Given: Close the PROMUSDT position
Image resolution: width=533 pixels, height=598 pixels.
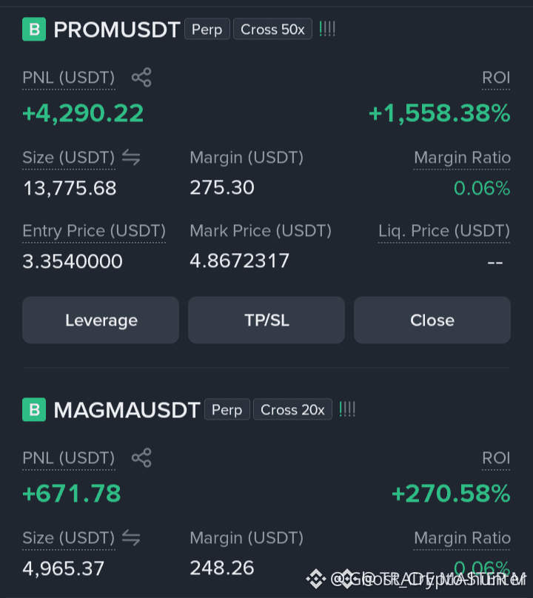Looking at the screenshot, I should tap(432, 320).
